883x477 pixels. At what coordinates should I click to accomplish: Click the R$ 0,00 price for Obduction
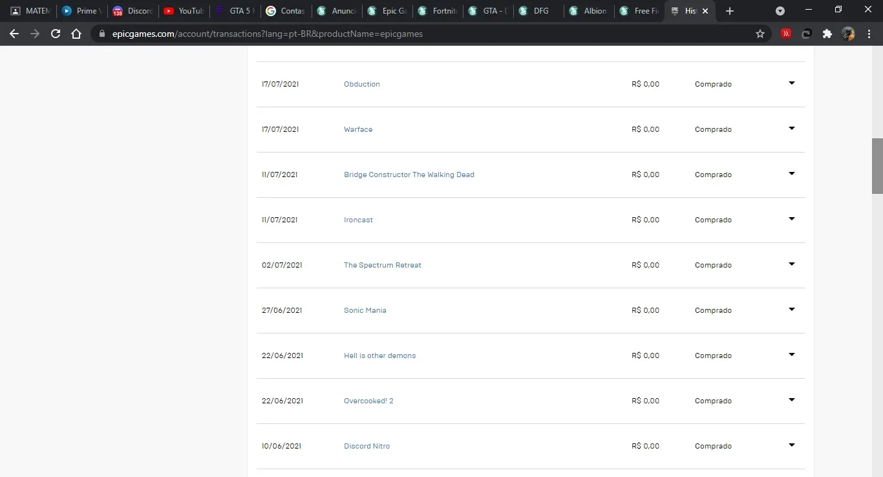pyautogui.click(x=646, y=84)
